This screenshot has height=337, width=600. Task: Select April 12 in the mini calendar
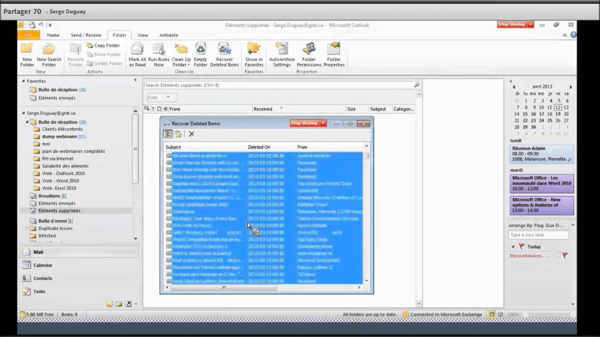(x=557, y=107)
